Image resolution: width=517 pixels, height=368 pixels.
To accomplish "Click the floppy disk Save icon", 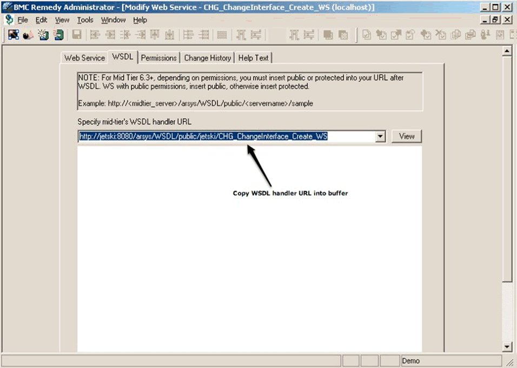I will 77,35.
